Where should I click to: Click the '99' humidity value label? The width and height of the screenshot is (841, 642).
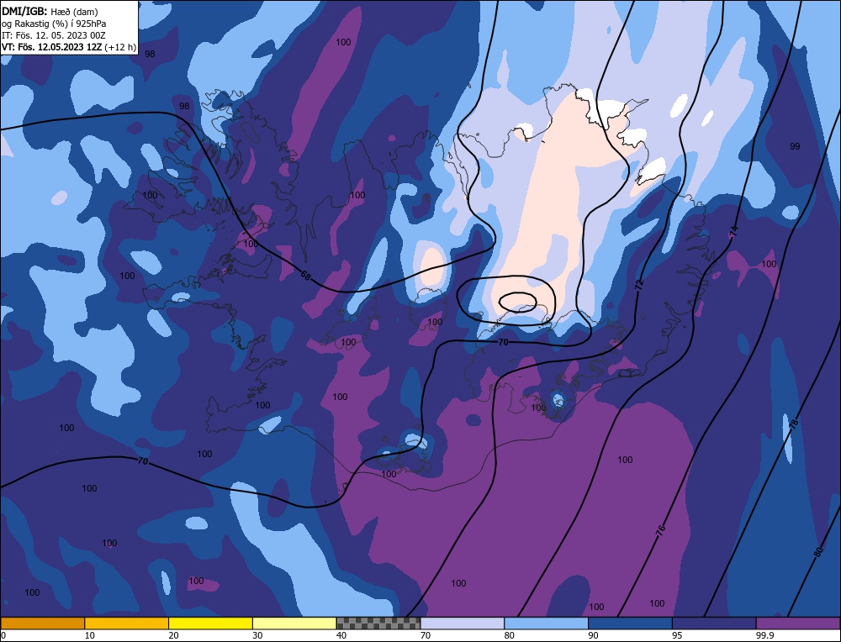[795, 146]
